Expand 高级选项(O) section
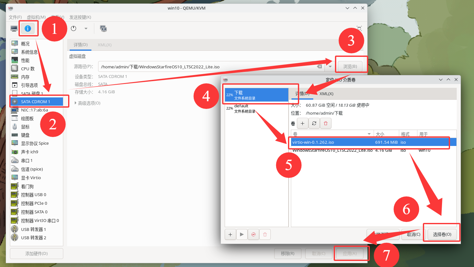Screen dimensions: 474x267 pyautogui.click(x=88, y=103)
